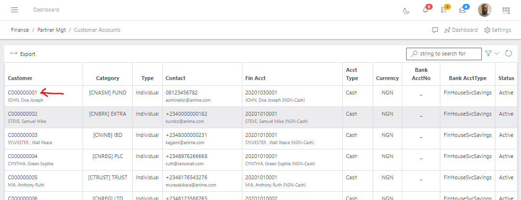Click category [CNASM] FUND

click(x=108, y=93)
